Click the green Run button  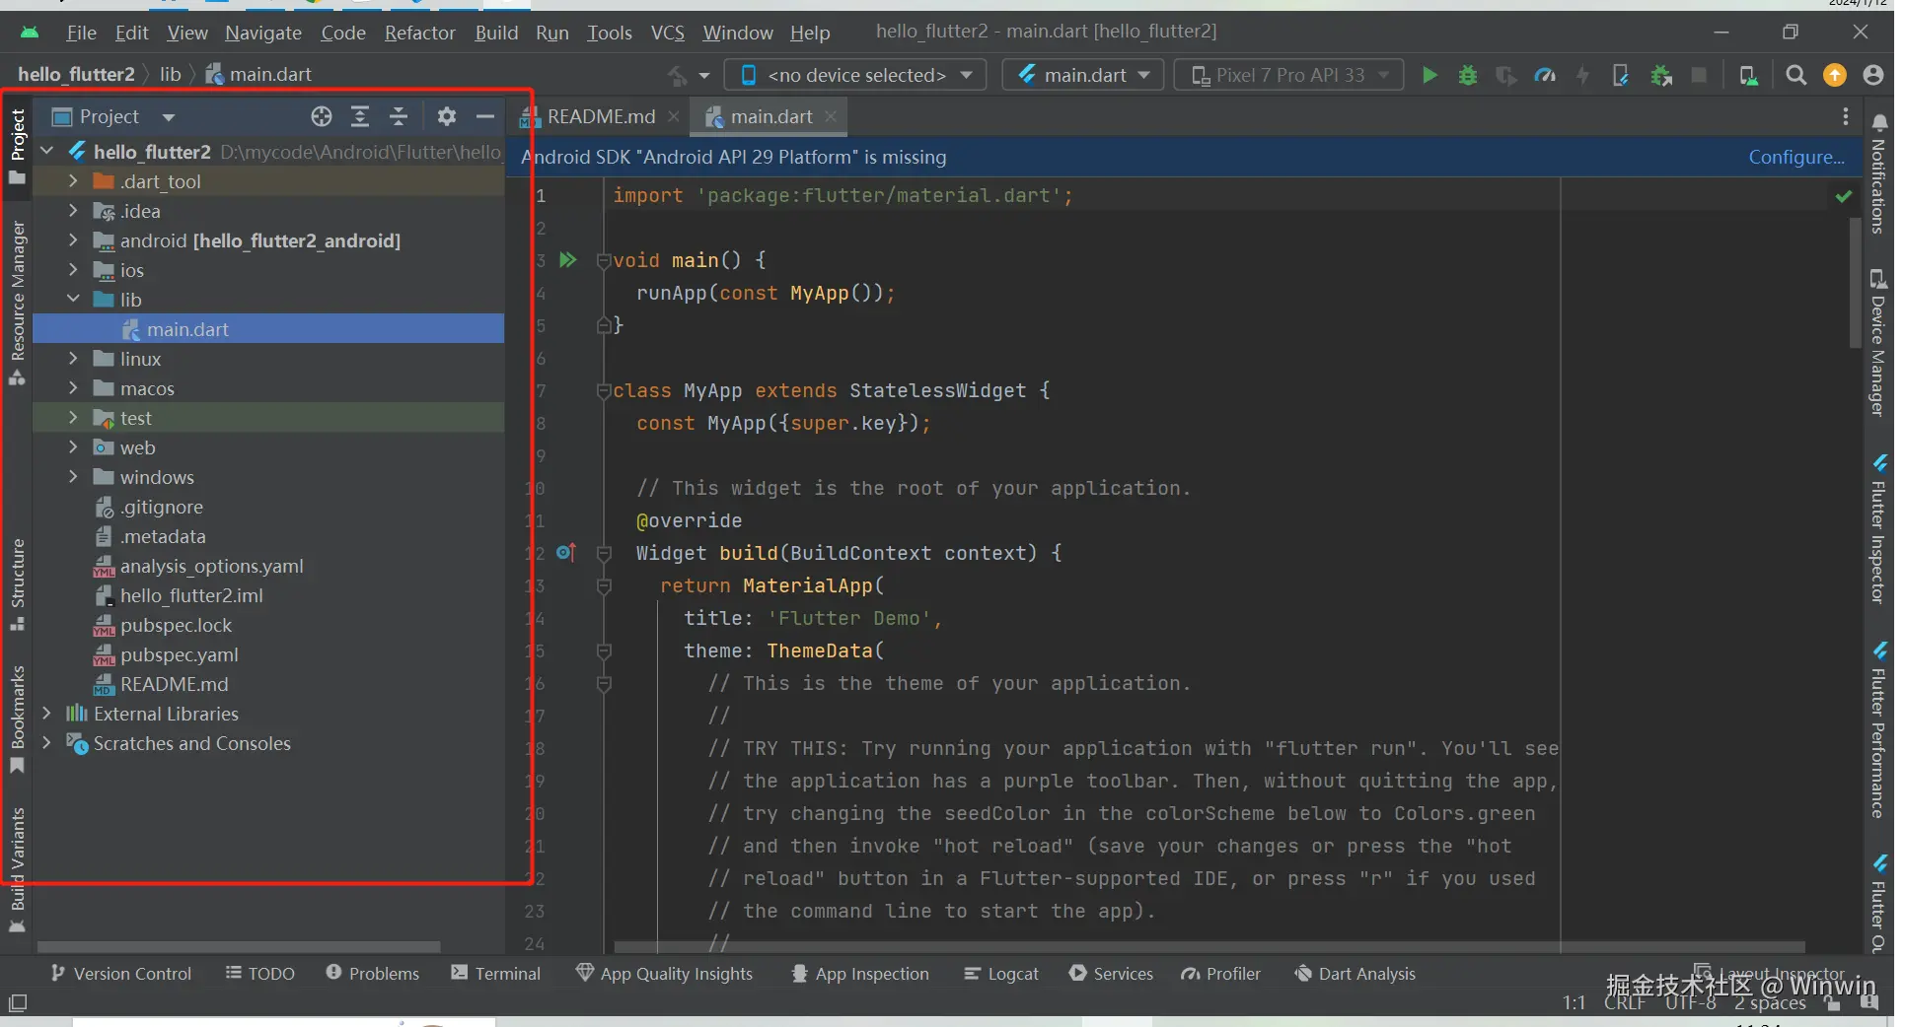click(x=1429, y=75)
